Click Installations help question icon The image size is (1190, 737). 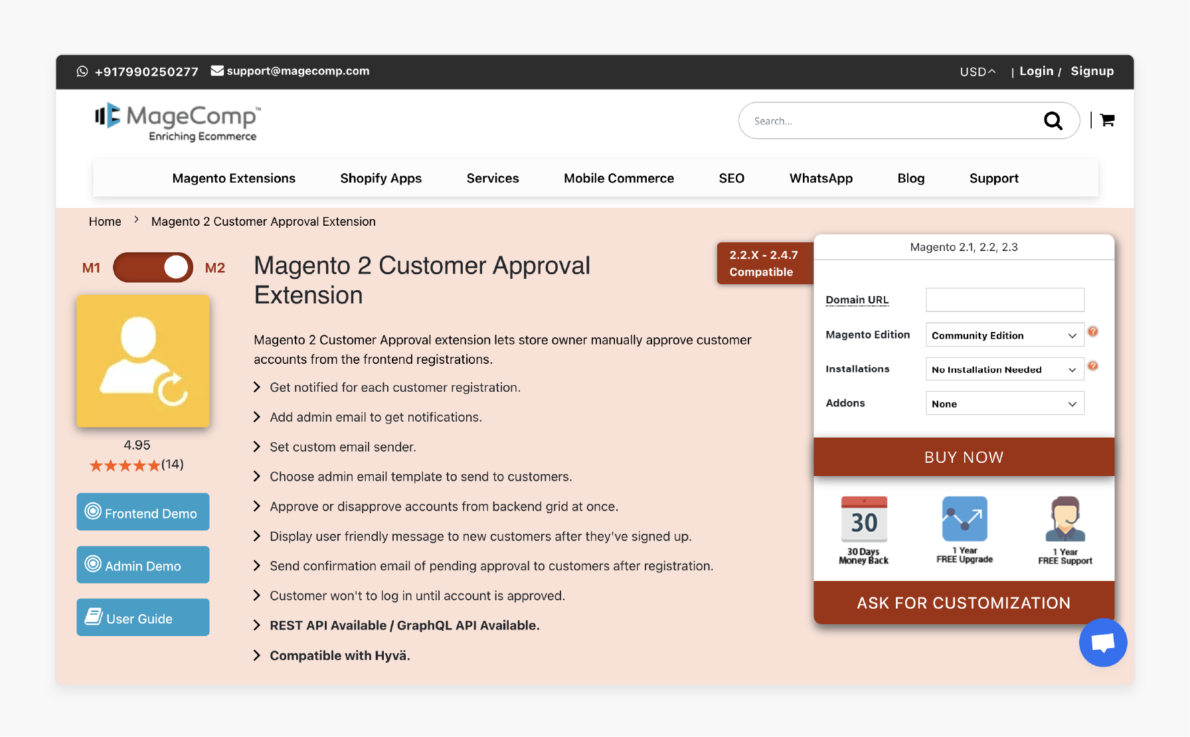pyautogui.click(x=1093, y=366)
